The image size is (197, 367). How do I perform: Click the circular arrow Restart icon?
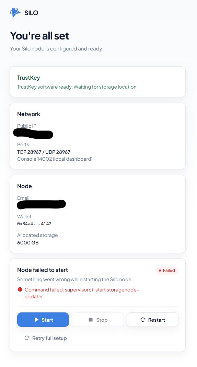143,320
